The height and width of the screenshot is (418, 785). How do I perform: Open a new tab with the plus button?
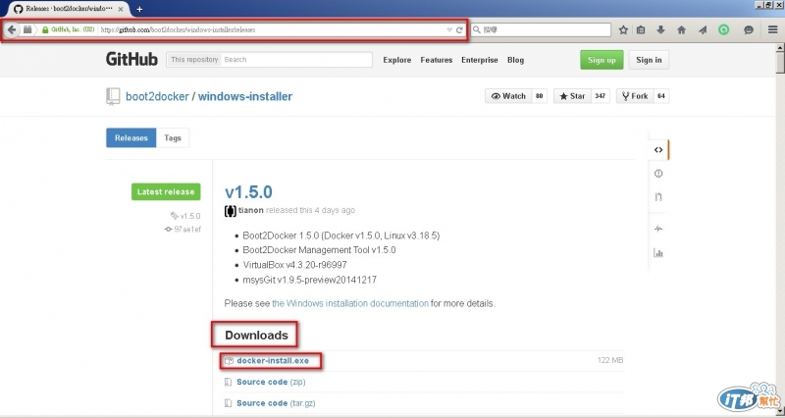pos(139,9)
